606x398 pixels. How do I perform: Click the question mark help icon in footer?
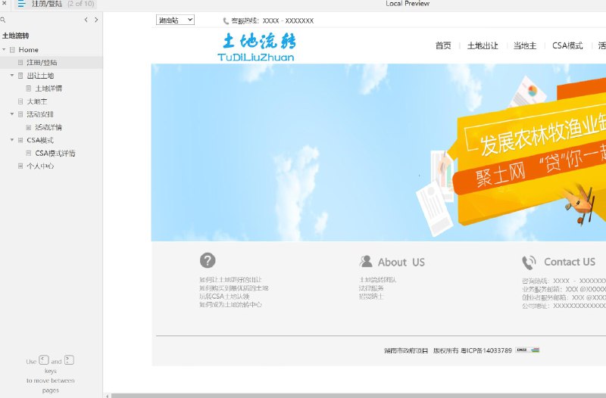tap(208, 260)
